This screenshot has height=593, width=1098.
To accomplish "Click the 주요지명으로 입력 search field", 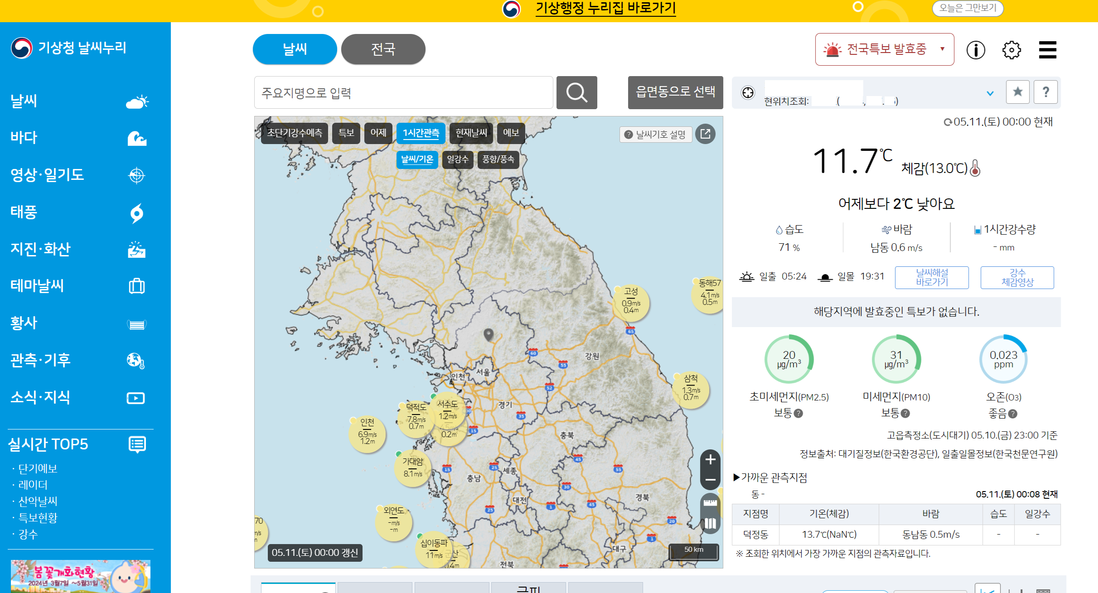I will tap(403, 93).
